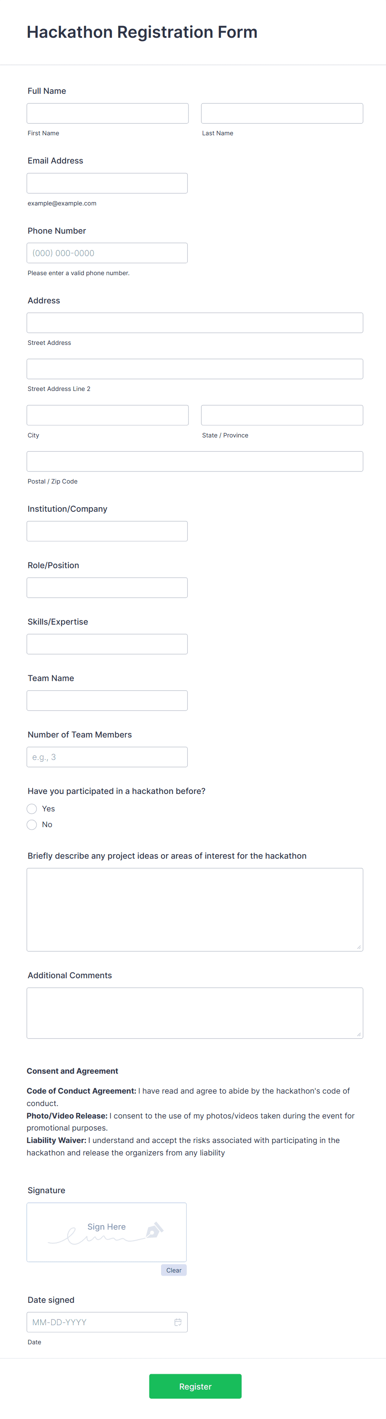386x1419 pixels.
Task: Select the No radio button for prior hackathon
Action: (x=32, y=824)
